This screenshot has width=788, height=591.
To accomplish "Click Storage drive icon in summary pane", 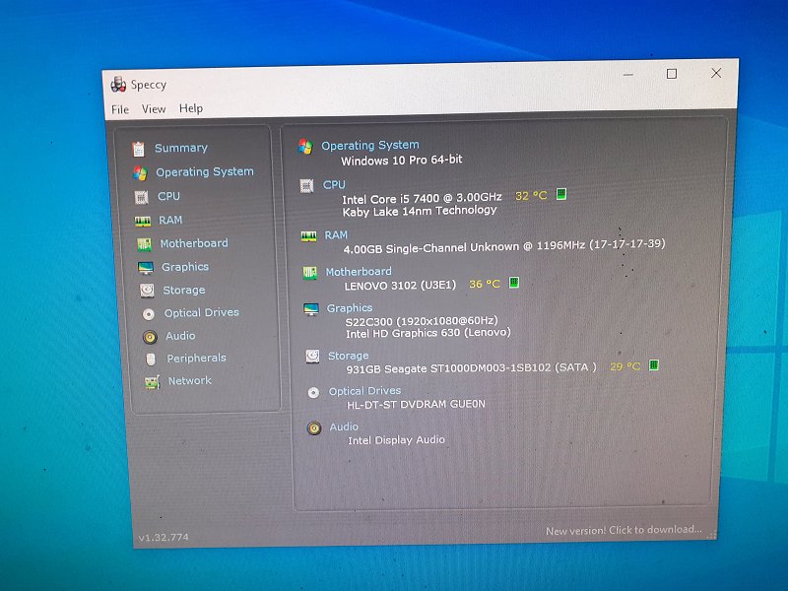I will (x=312, y=357).
